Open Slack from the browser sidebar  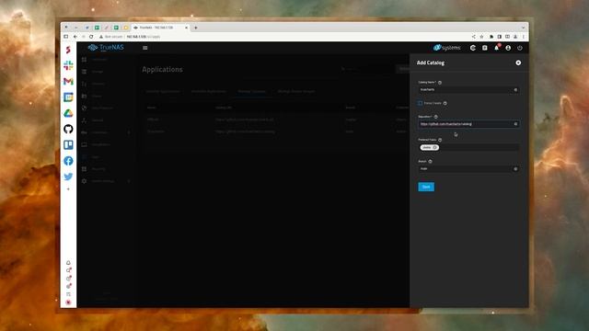[68, 65]
